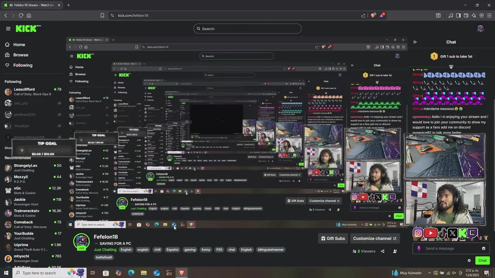This screenshot has height=278, width=495.
Task: Click the PS5 tag
Action: tap(219, 249)
